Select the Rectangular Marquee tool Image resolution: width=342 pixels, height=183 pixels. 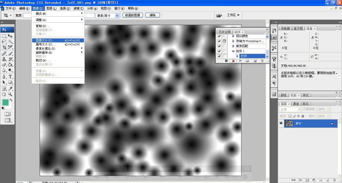click(4, 36)
